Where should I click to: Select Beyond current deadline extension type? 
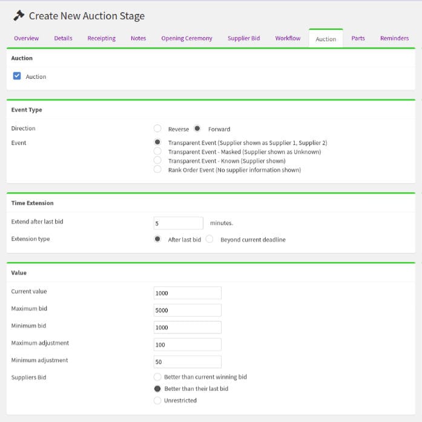tap(209, 239)
